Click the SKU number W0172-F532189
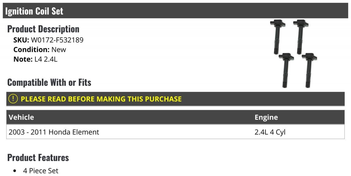Screen dimensions: 351x176 pyautogui.click(x=57, y=40)
